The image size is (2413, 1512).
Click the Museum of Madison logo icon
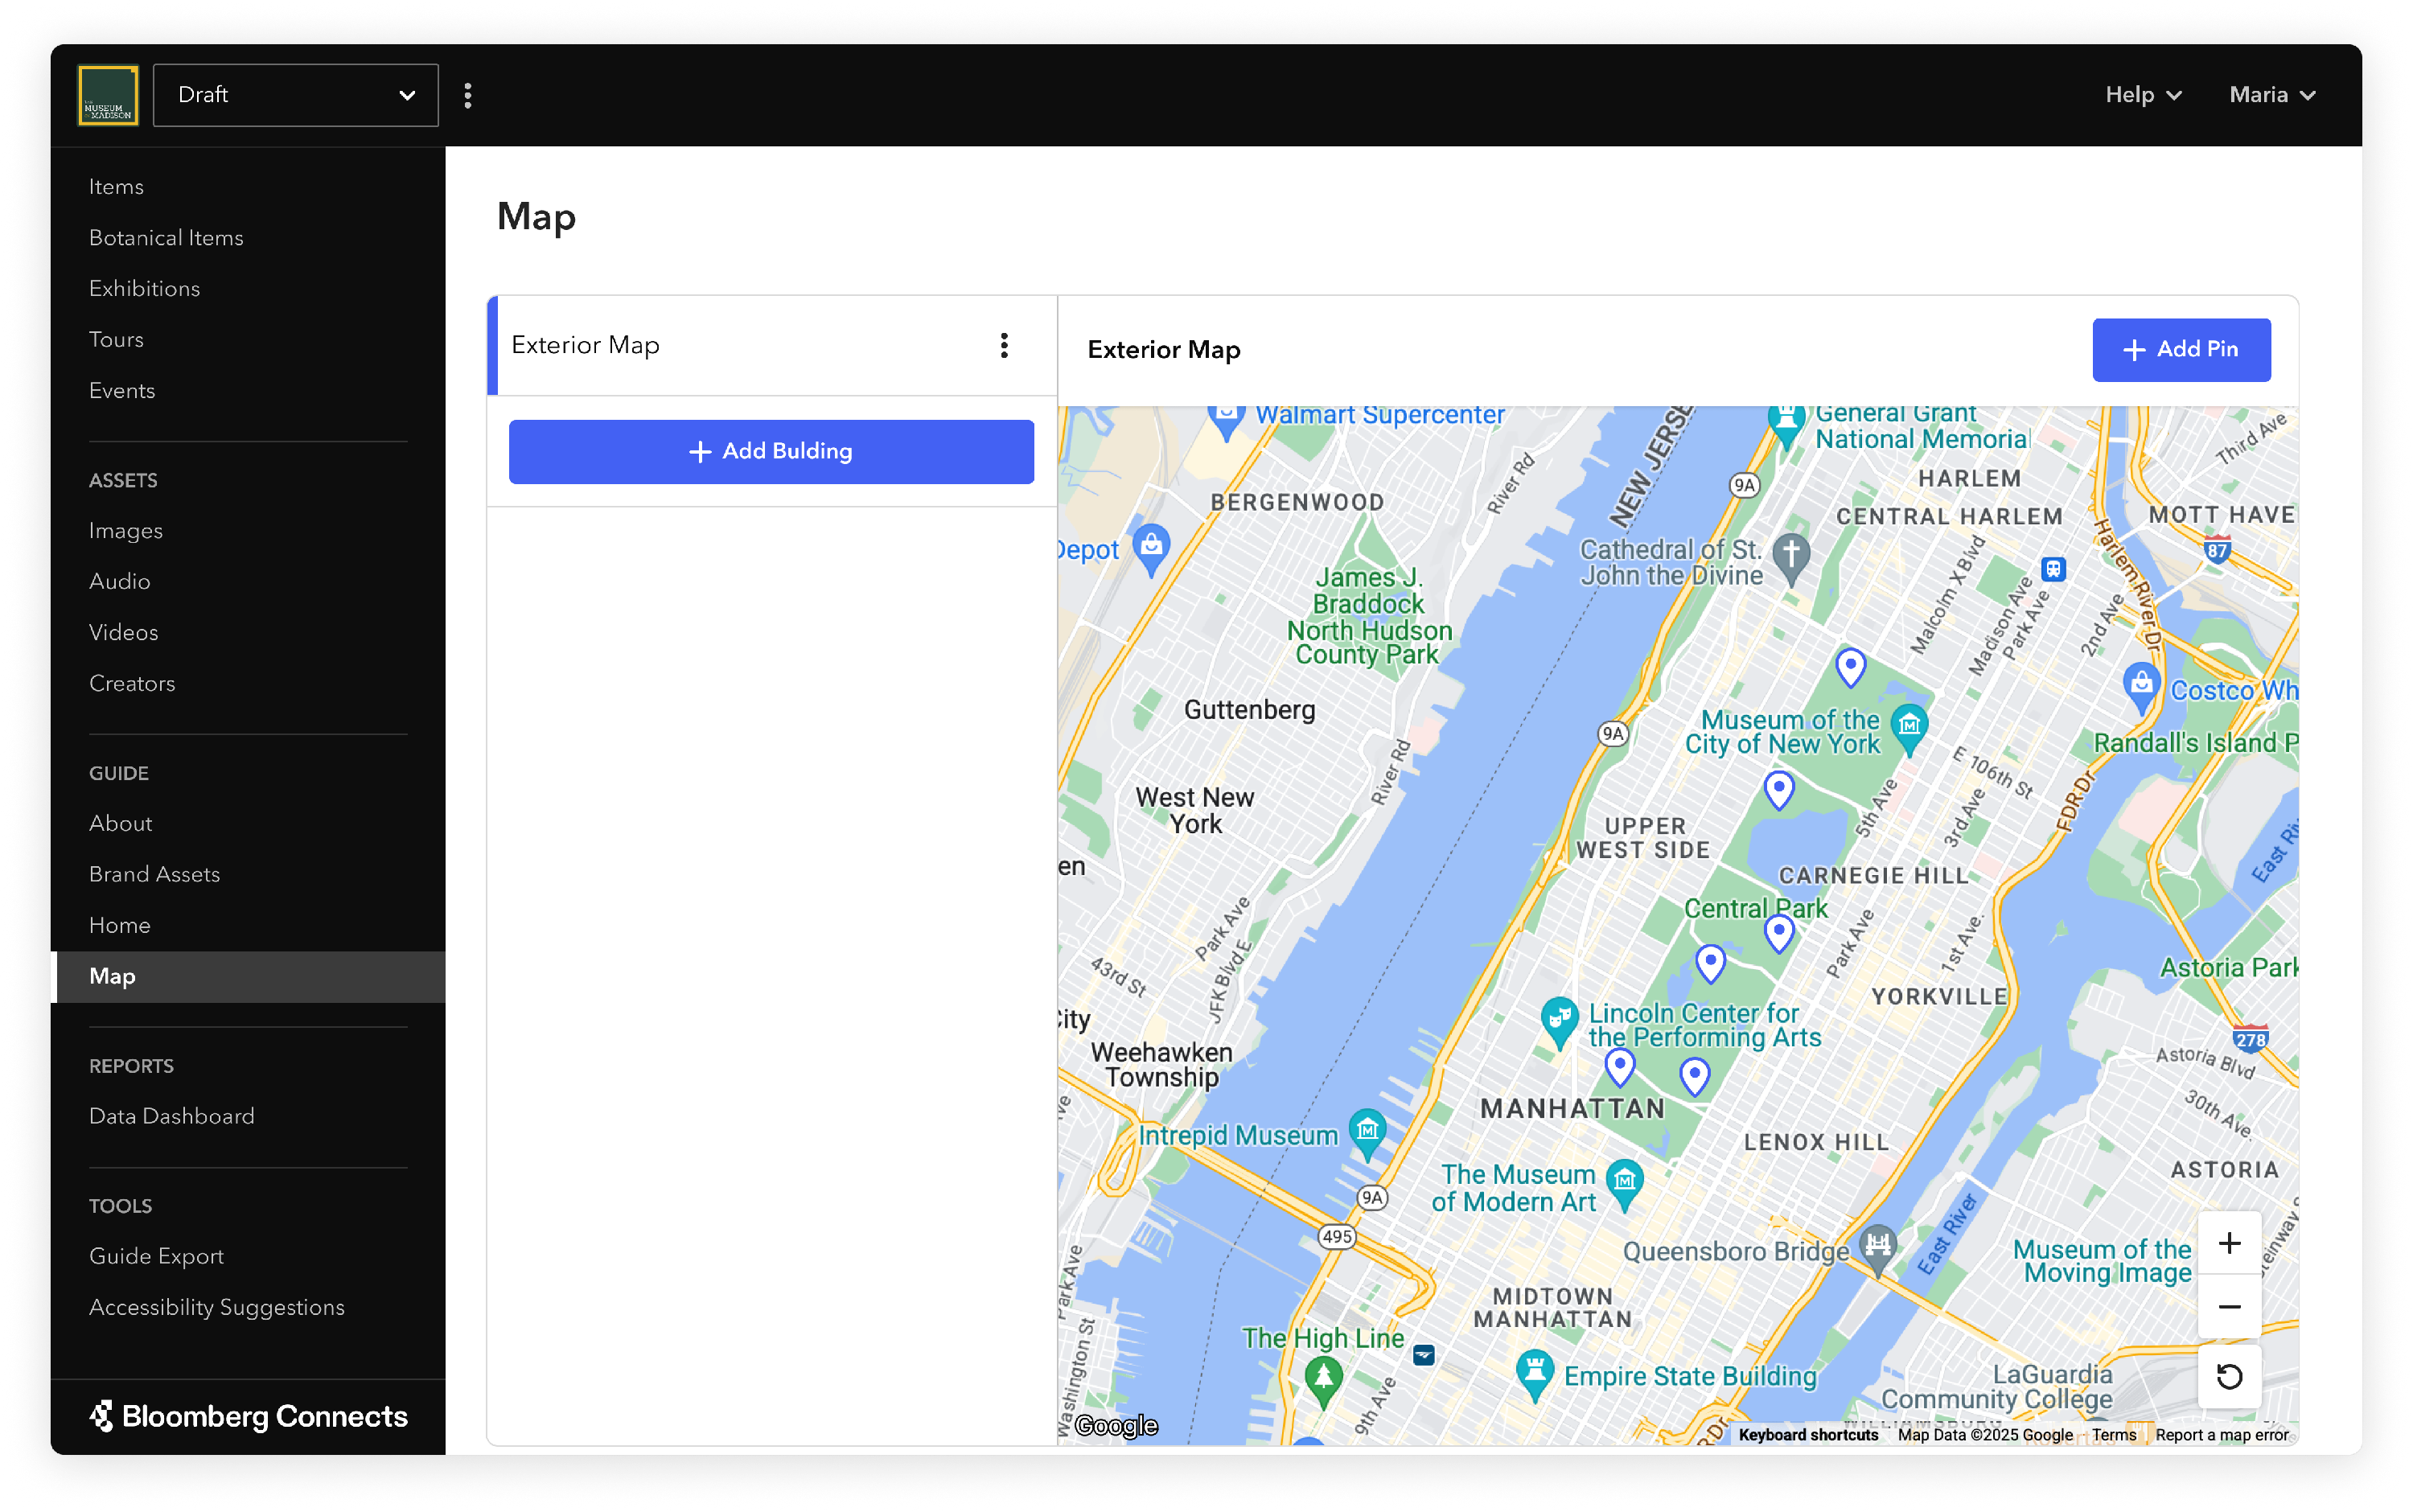coord(108,95)
